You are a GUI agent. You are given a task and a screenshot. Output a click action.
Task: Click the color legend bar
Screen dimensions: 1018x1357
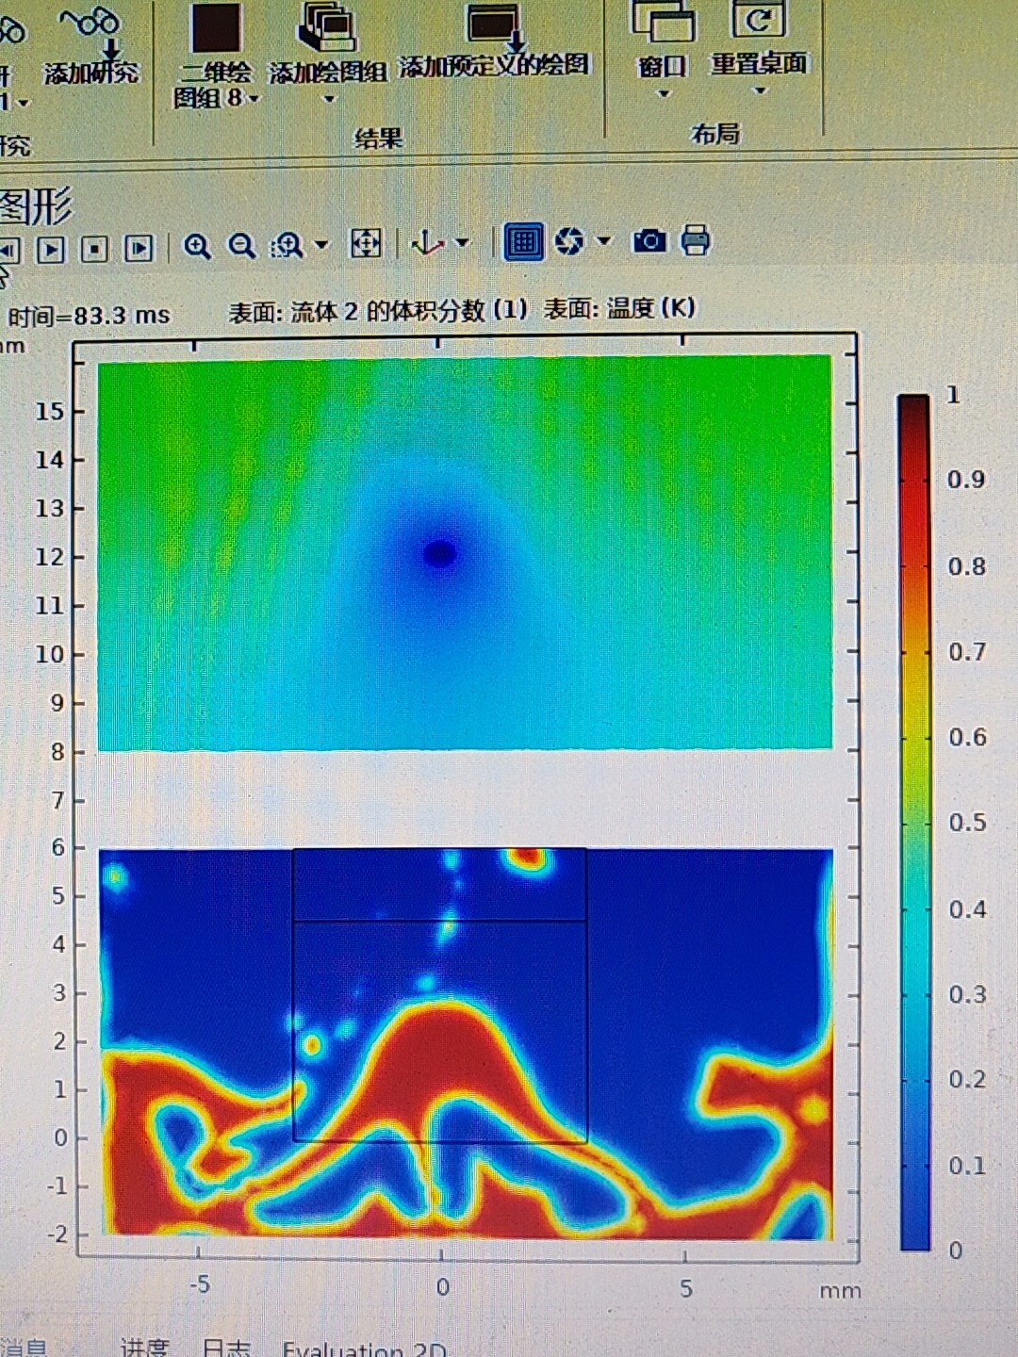(914, 823)
